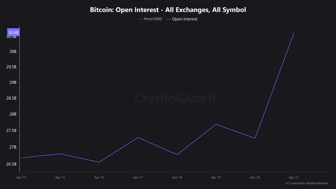The height and width of the screenshot is (189, 336).
Task: Click the 30B y-axis label
Action: (x=13, y=51)
